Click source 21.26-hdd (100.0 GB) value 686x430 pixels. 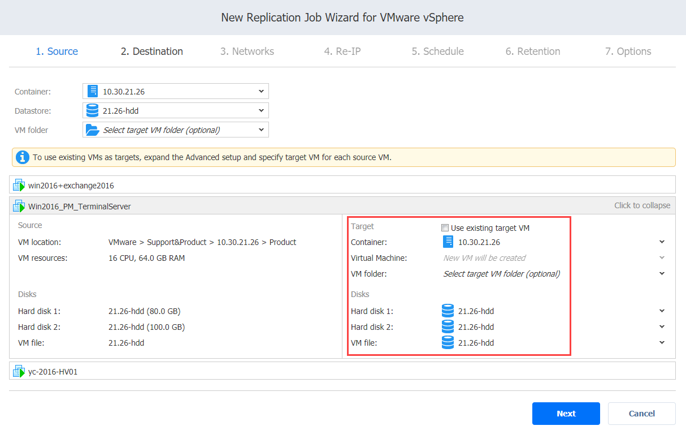click(146, 327)
